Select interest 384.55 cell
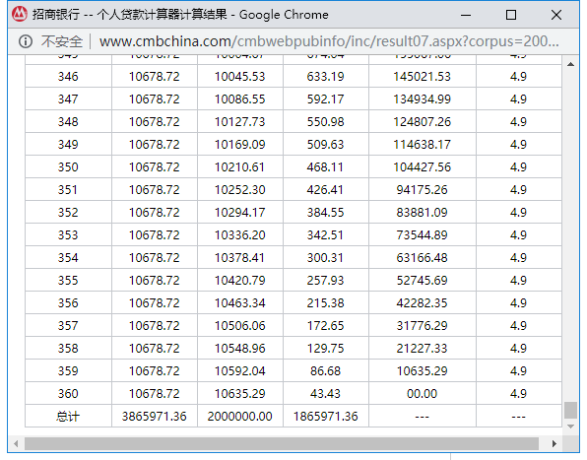This screenshot has width=587, height=460. [x=325, y=212]
